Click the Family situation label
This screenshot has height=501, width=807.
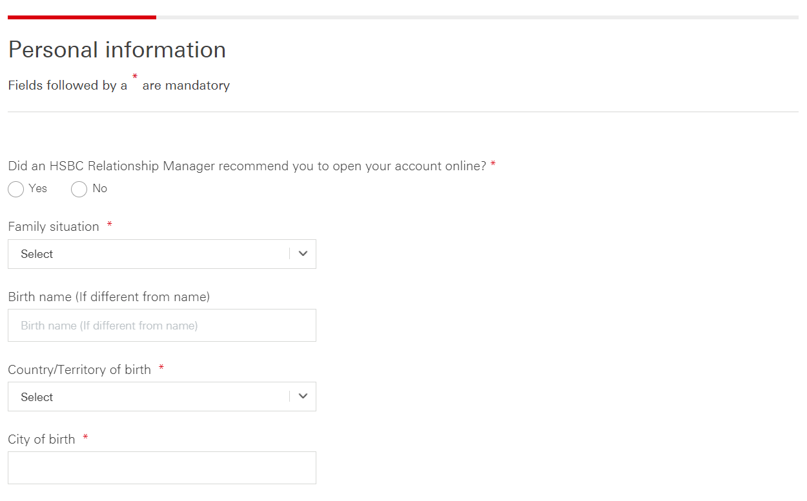(x=54, y=226)
